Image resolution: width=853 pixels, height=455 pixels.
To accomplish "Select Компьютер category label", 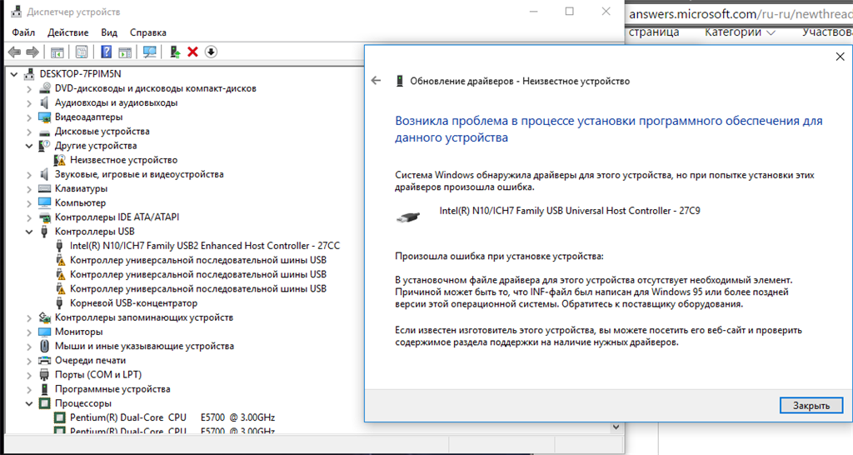I will [80, 203].
